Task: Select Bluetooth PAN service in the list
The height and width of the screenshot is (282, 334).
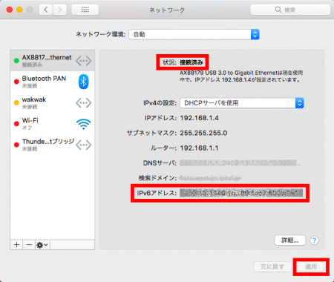Action: tap(53, 82)
